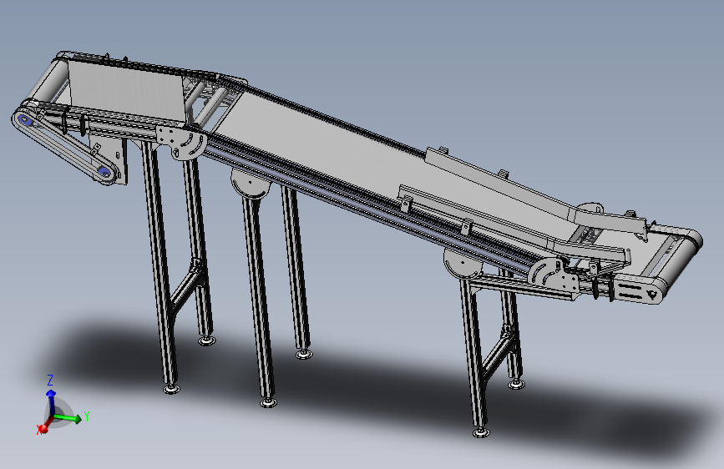Click the blue Z axis of the orientation triad
Screen dimensions: 724x469
[x=51, y=401]
